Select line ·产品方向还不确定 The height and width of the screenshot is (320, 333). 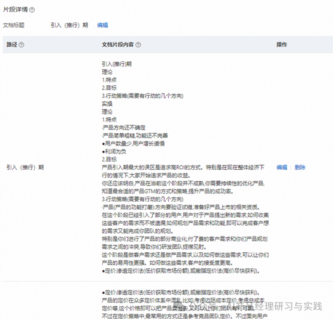124,128
